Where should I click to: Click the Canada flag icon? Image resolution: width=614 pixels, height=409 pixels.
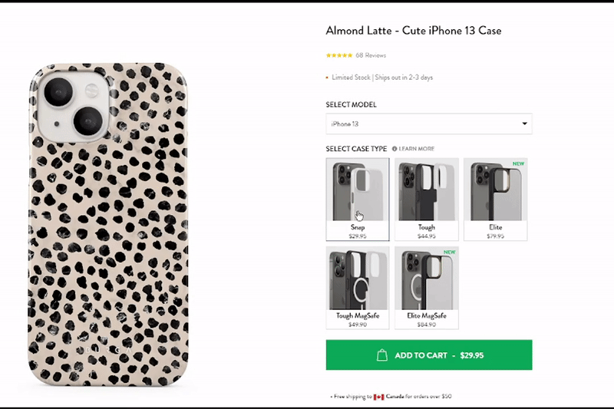tap(378, 397)
